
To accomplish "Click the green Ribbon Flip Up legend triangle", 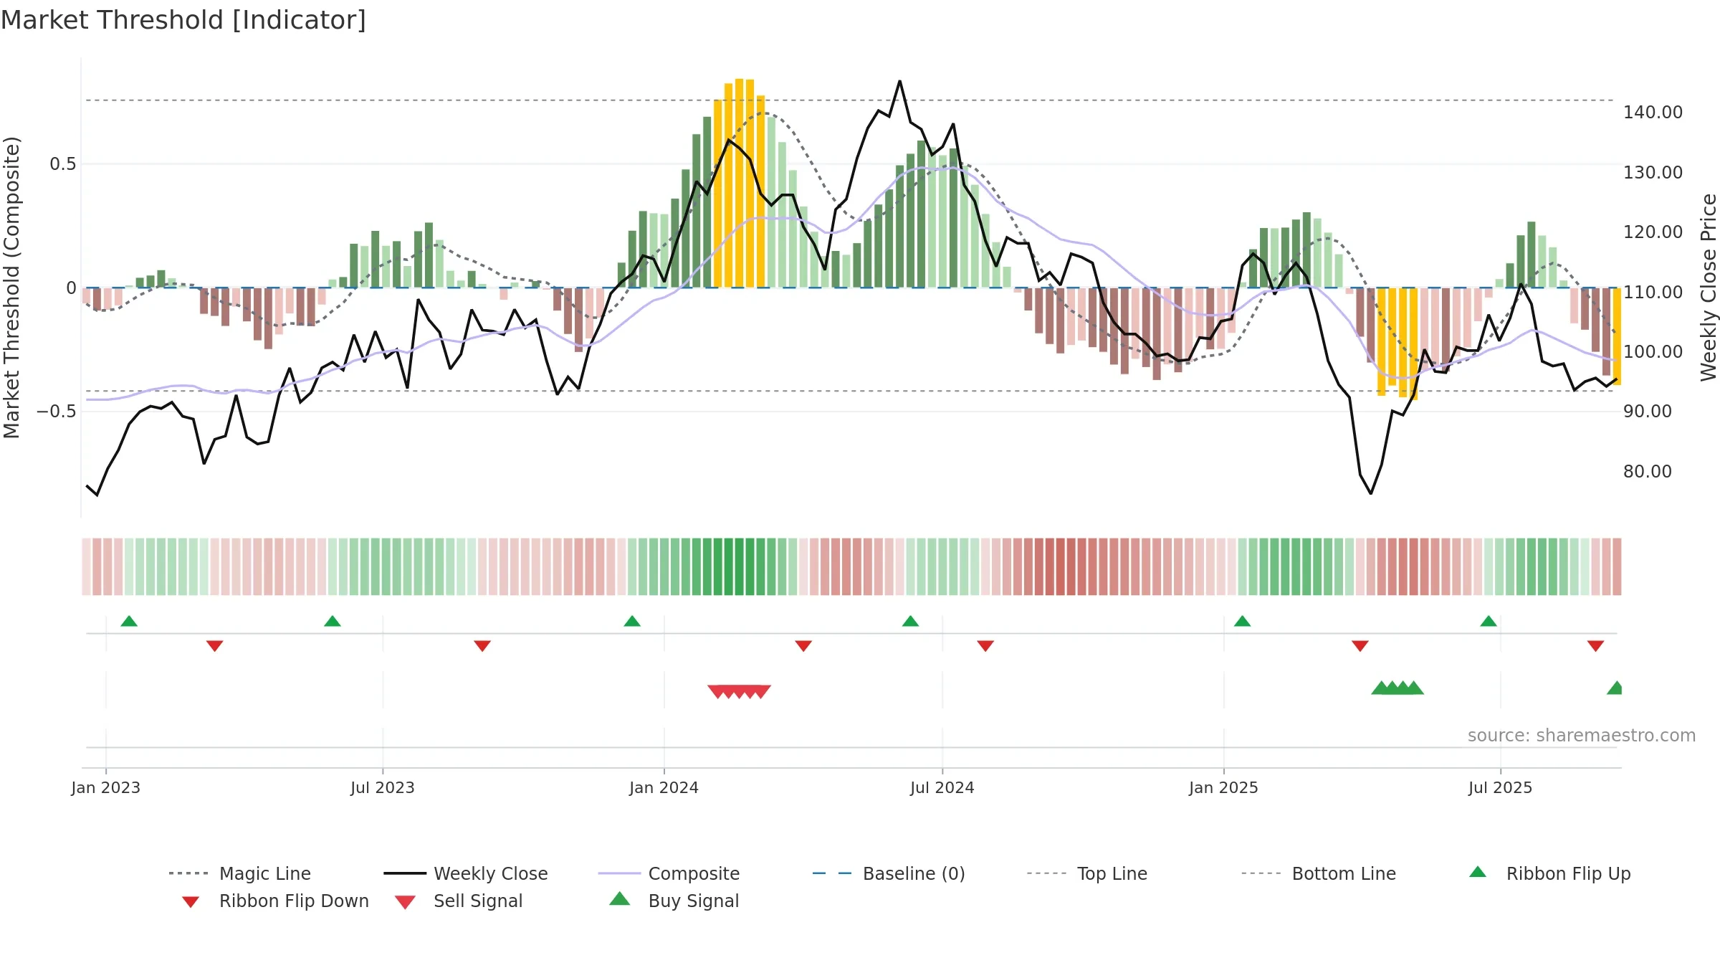I will click(x=1478, y=872).
